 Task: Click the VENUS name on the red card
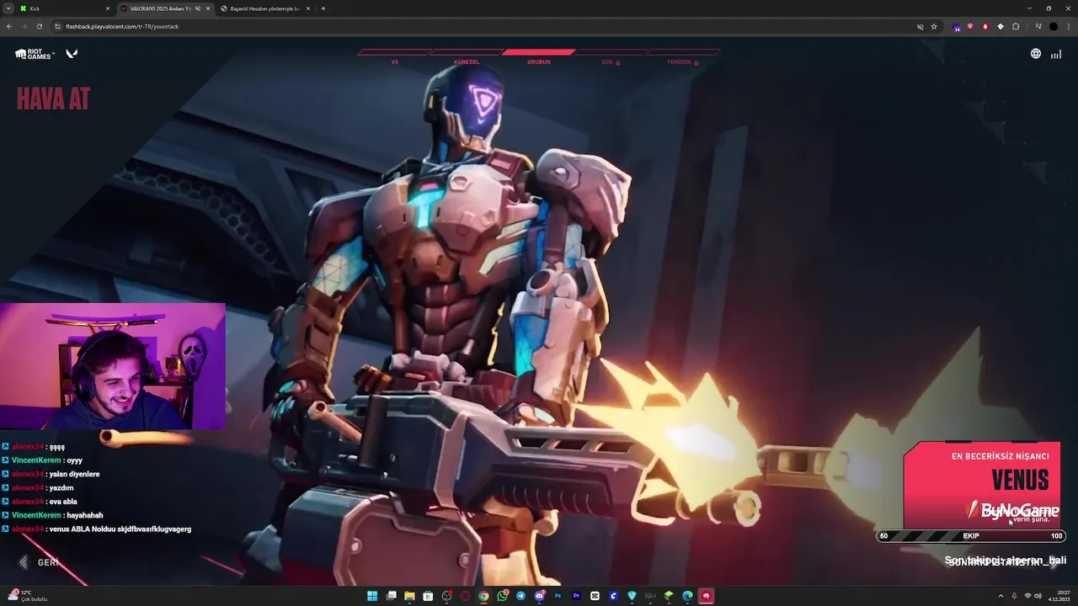click(1020, 481)
